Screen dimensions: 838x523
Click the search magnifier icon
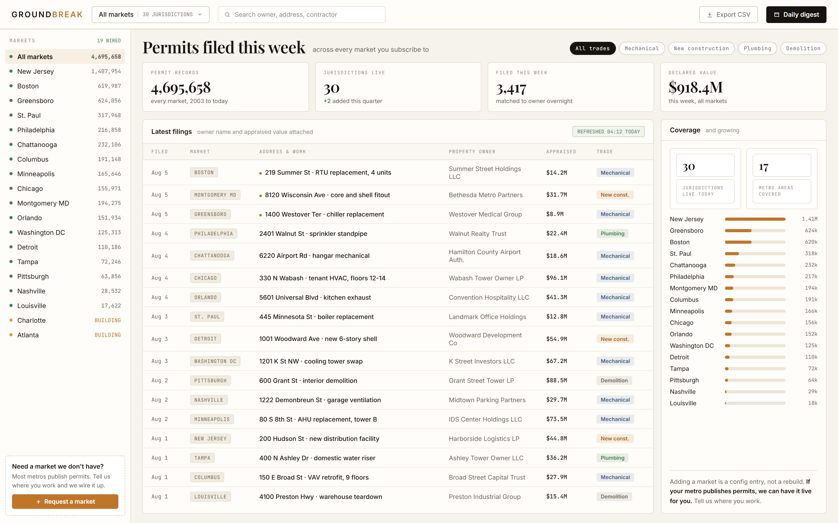[227, 15]
